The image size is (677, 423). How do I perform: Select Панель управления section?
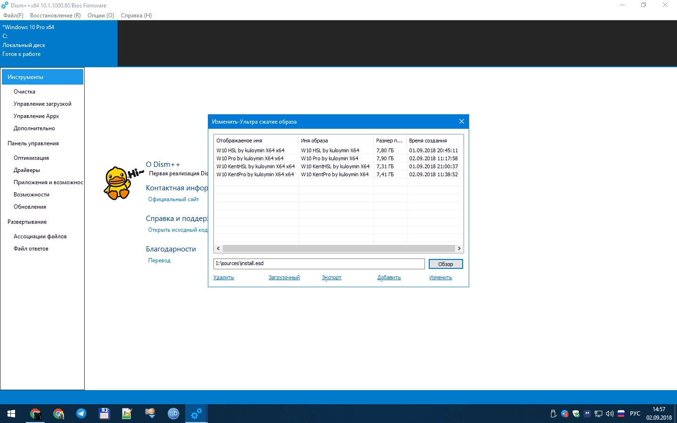click(33, 143)
